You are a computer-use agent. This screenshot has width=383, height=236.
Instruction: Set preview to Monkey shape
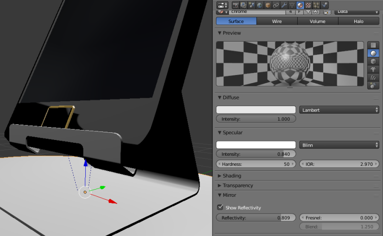pos(373,70)
